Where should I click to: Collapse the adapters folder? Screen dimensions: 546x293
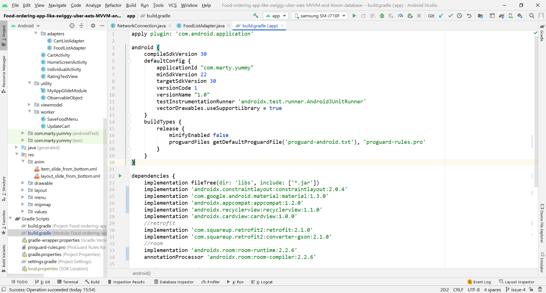point(36,33)
